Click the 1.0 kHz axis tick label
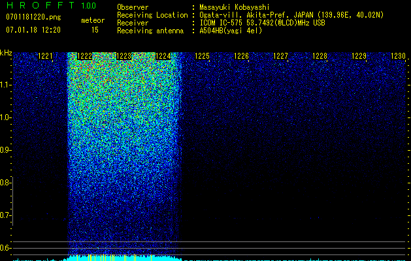The image size is (411, 261). point(5,117)
